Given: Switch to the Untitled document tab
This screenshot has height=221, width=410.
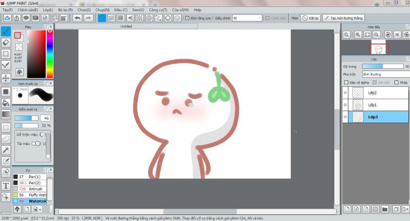Looking at the screenshot, I should point(126,26).
